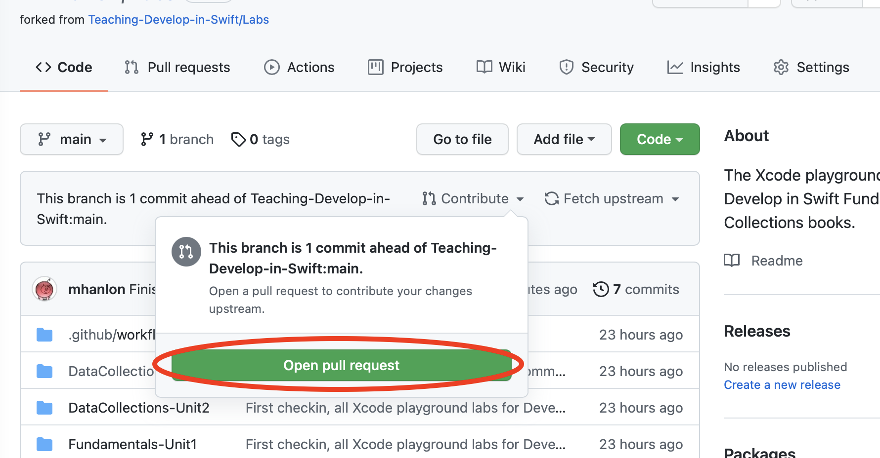Image resolution: width=880 pixels, height=458 pixels.
Task: Click the Open pull request button
Action: pos(341,365)
